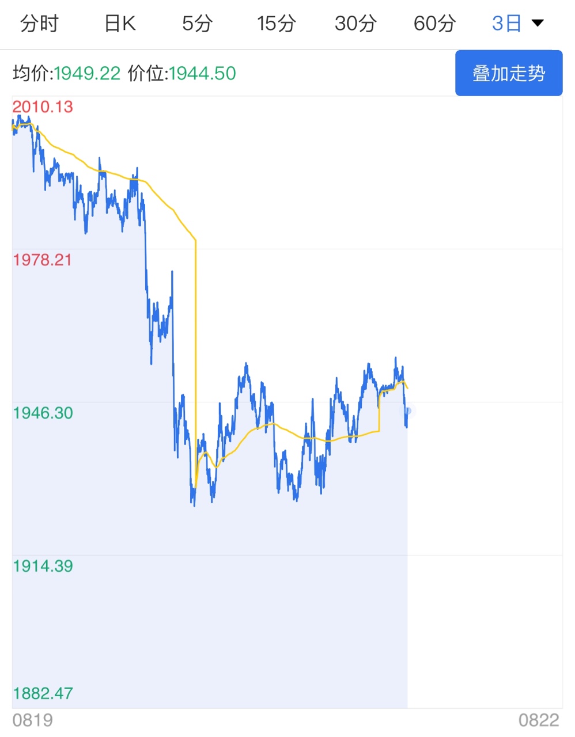The width and height of the screenshot is (575, 737).
Task: Click the red 1978.21 axis label
Action: click(x=43, y=260)
